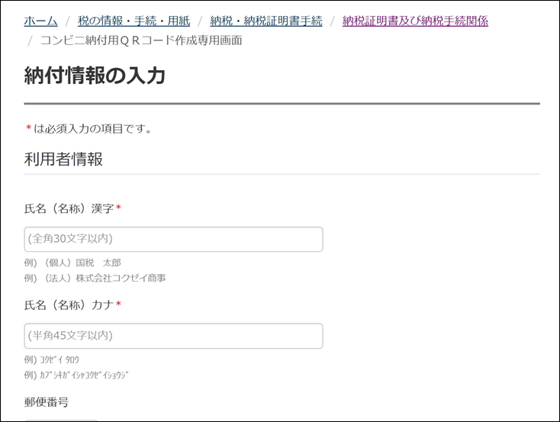The height and width of the screenshot is (422, 560).
Task: Open the ホーム breadcrumb link
Action: click(x=40, y=21)
